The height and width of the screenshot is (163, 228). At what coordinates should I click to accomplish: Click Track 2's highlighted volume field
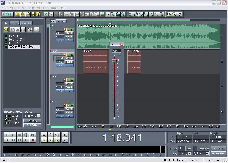click(60, 58)
